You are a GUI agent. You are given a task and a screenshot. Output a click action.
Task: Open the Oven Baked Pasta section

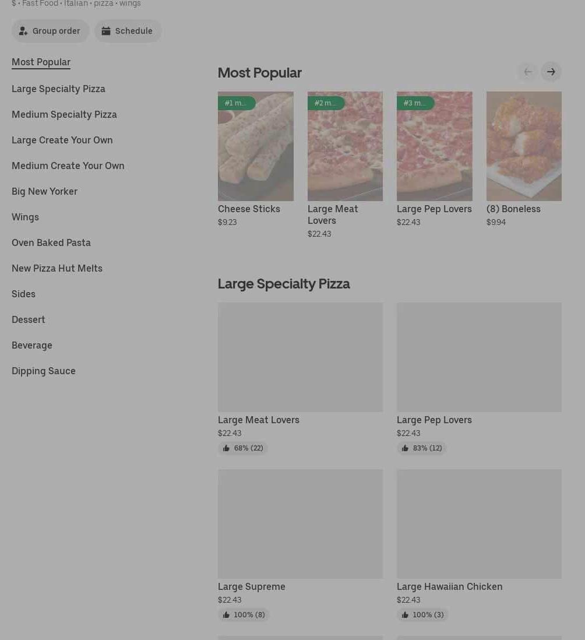coord(51,242)
